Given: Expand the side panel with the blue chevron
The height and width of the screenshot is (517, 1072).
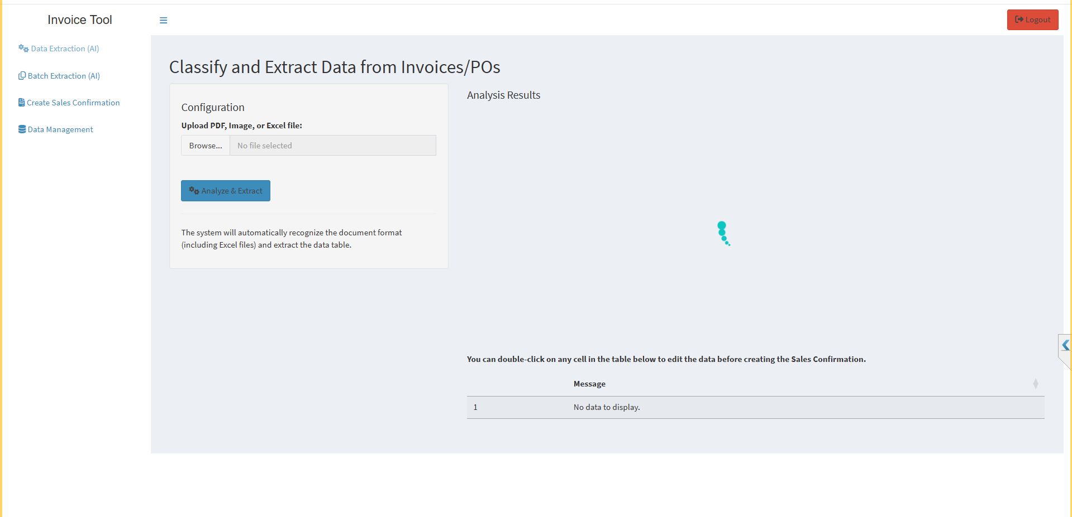Looking at the screenshot, I should coord(1065,345).
